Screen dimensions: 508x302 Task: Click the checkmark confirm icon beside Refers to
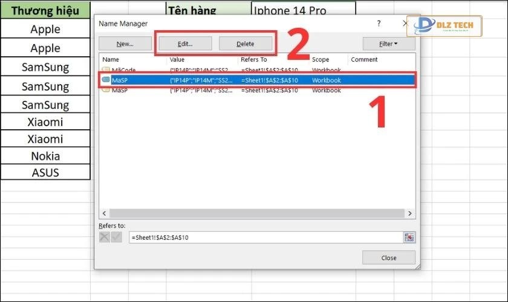pos(117,237)
